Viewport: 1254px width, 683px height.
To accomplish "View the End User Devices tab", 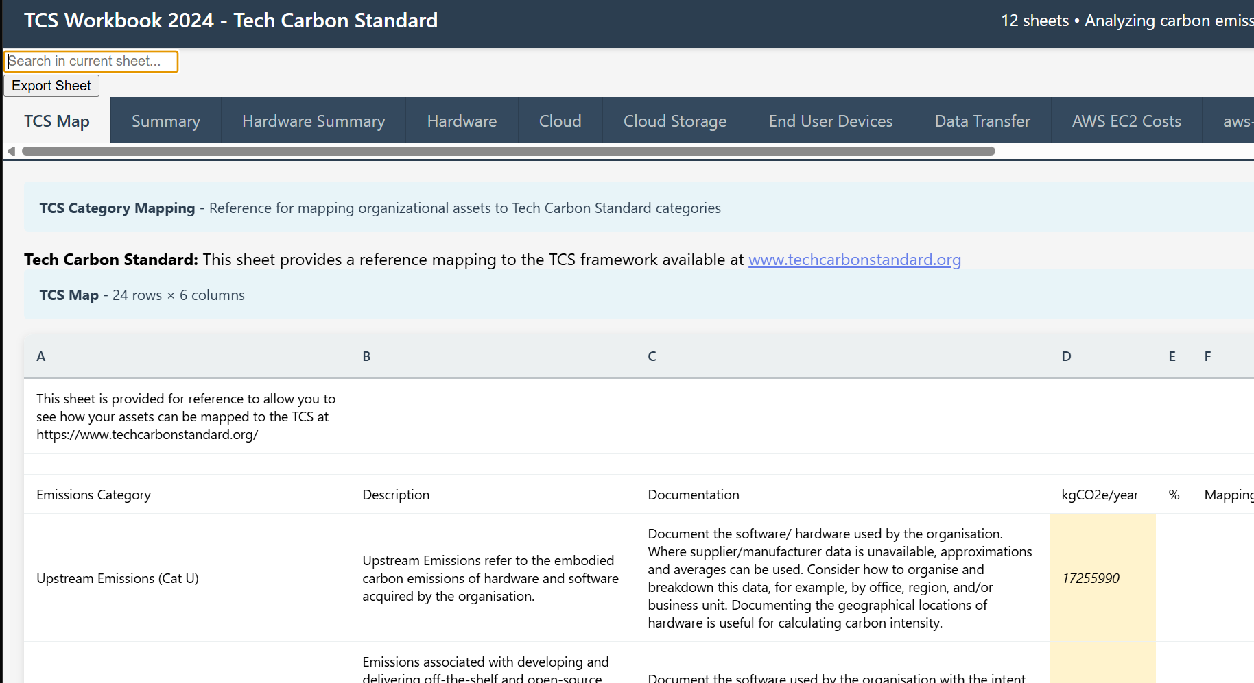I will click(831, 121).
